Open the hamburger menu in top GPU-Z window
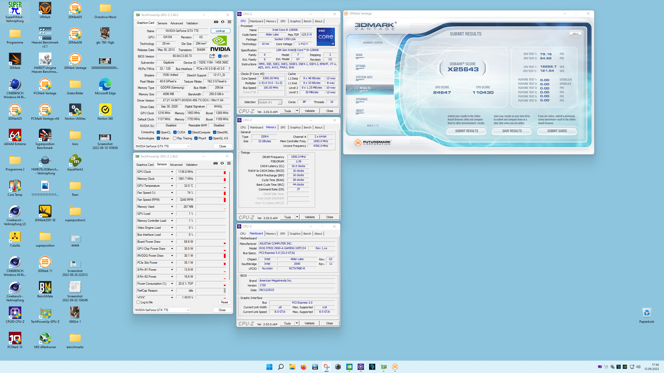The image size is (664, 373). coord(229,22)
